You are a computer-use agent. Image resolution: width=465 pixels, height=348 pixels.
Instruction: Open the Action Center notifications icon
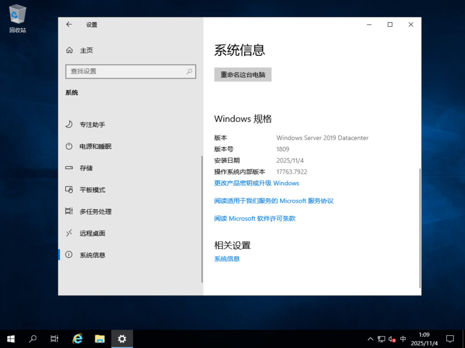(x=450, y=339)
